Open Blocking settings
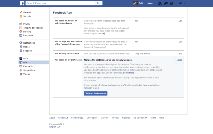The image size is (213, 134). point(27,32)
